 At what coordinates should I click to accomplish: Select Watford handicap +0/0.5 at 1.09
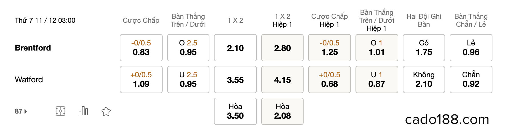pos(141,79)
